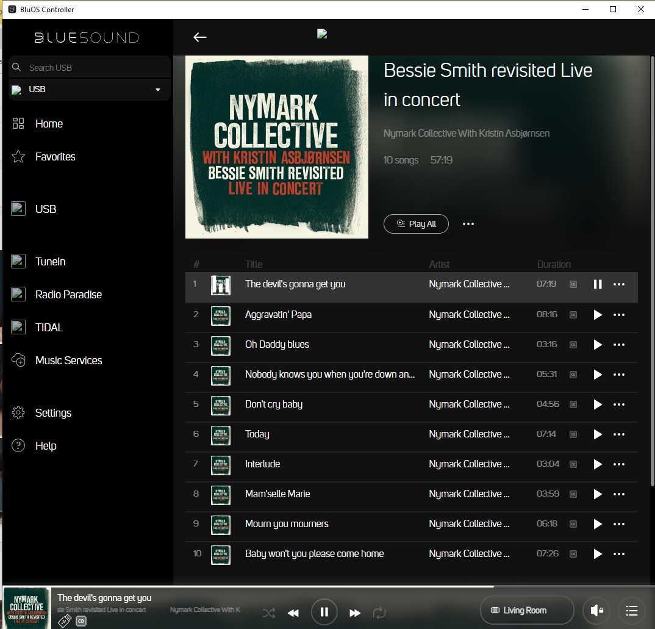Open options menu for Today
Image resolution: width=655 pixels, height=629 pixels.
click(619, 434)
